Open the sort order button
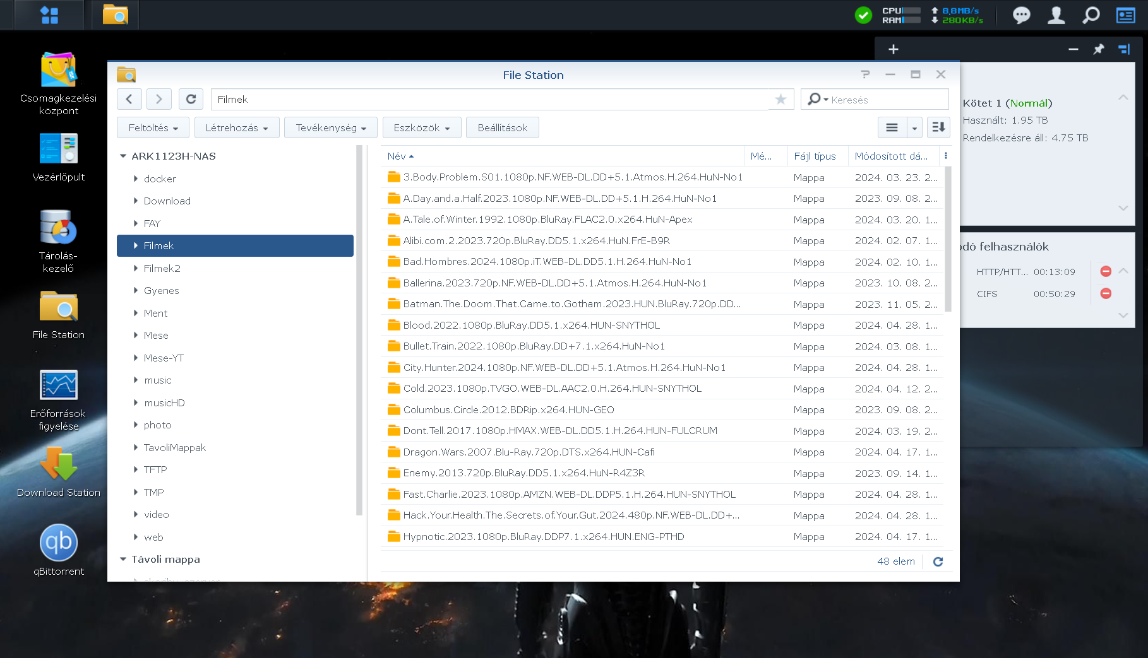The height and width of the screenshot is (658, 1148). 938,127
